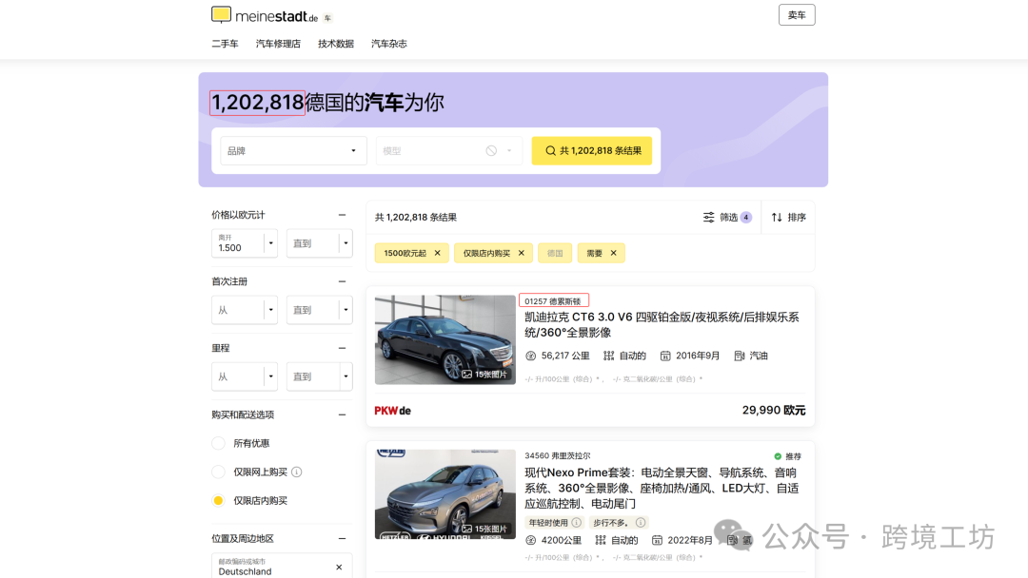The width and height of the screenshot is (1028, 578).
Task: Open the 直到 price dropdown arrow
Action: [x=346, y=243]
